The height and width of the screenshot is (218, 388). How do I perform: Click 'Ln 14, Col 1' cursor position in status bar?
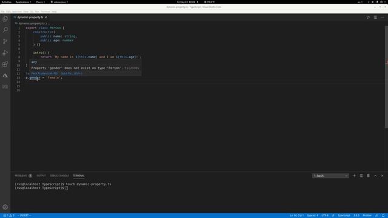tap(296, 216)
